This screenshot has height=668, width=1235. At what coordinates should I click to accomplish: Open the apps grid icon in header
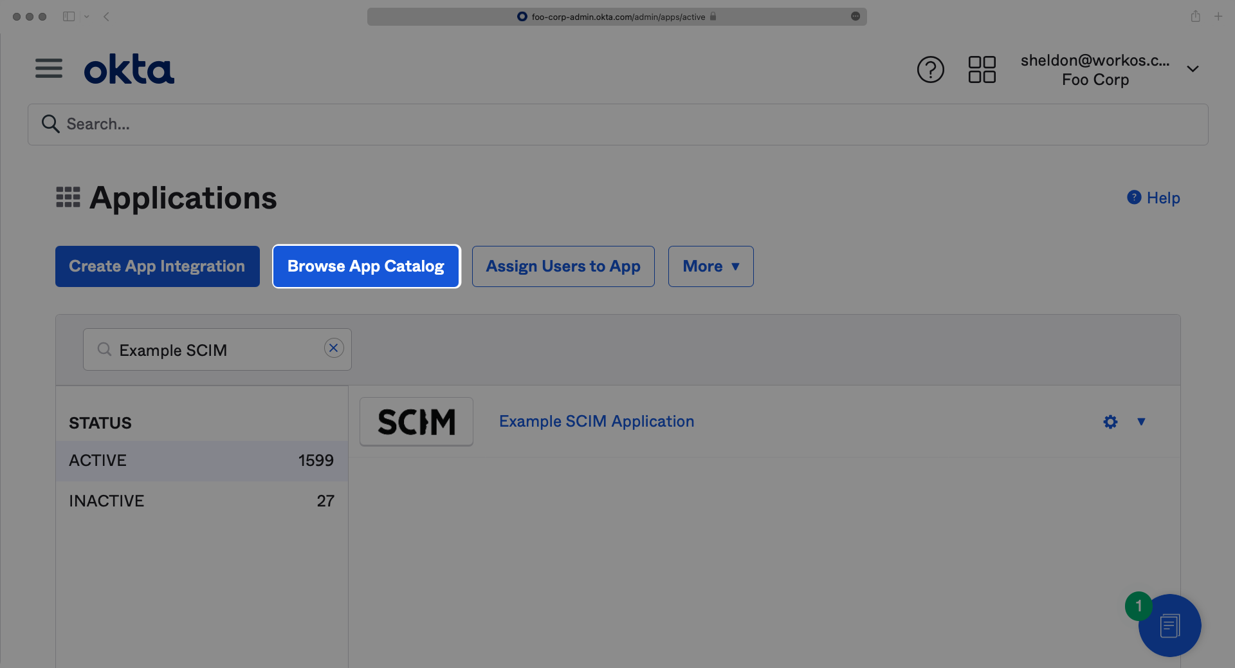click(x=982, y=70)
